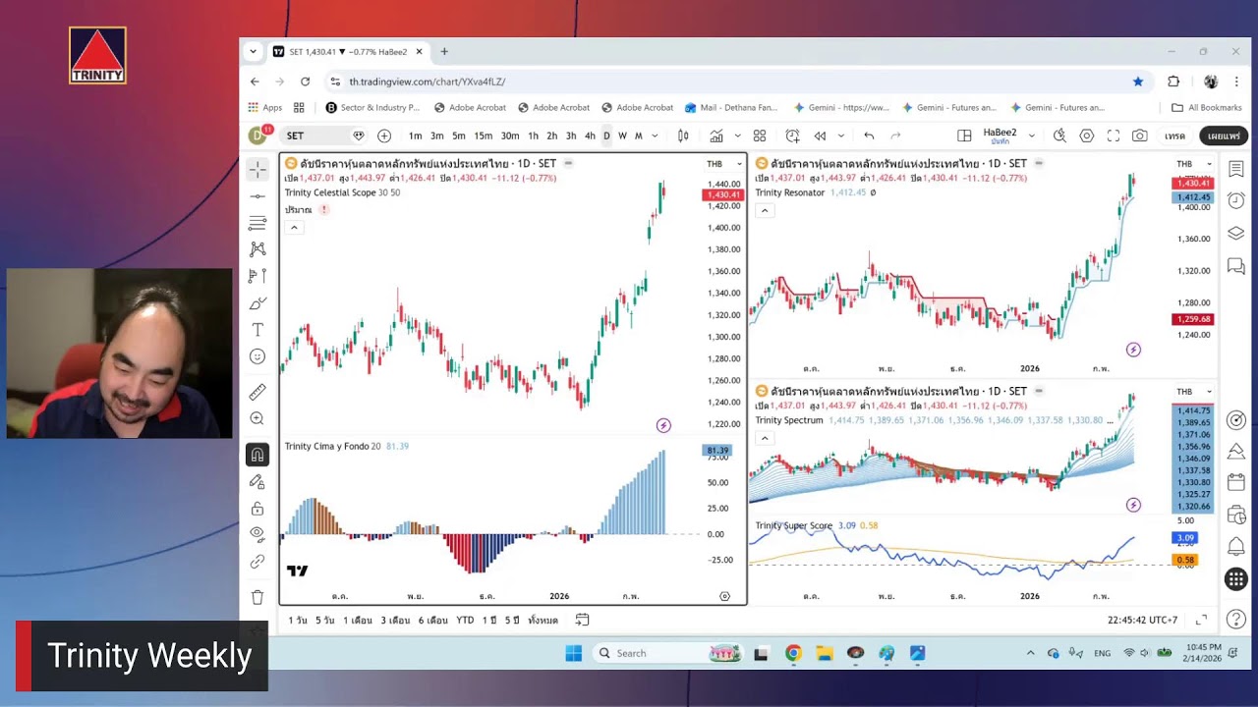
Task: Enter fullscreen chart mode
Action: point(1114,136)
